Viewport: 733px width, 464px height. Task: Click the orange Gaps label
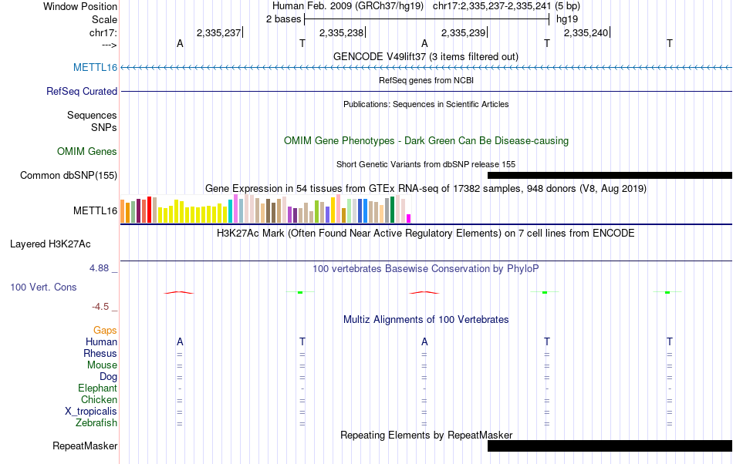105,331
